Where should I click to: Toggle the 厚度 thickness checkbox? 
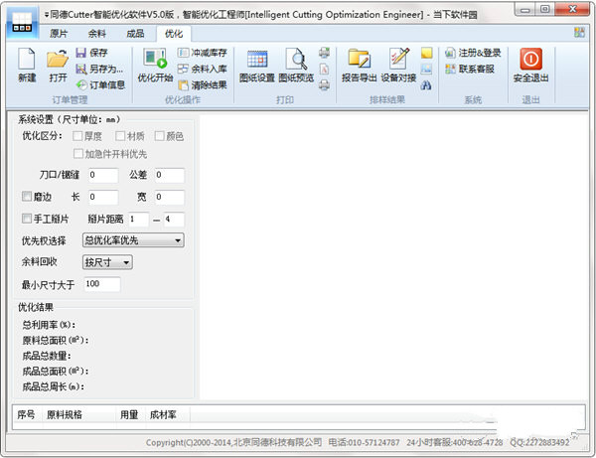click(x=77, y=136)
